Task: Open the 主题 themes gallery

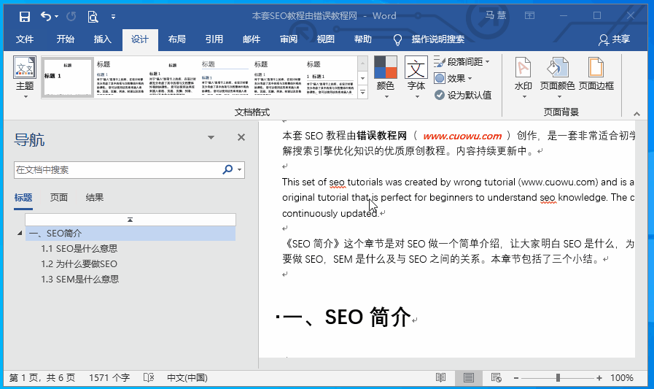Action: tap(25, 77)
